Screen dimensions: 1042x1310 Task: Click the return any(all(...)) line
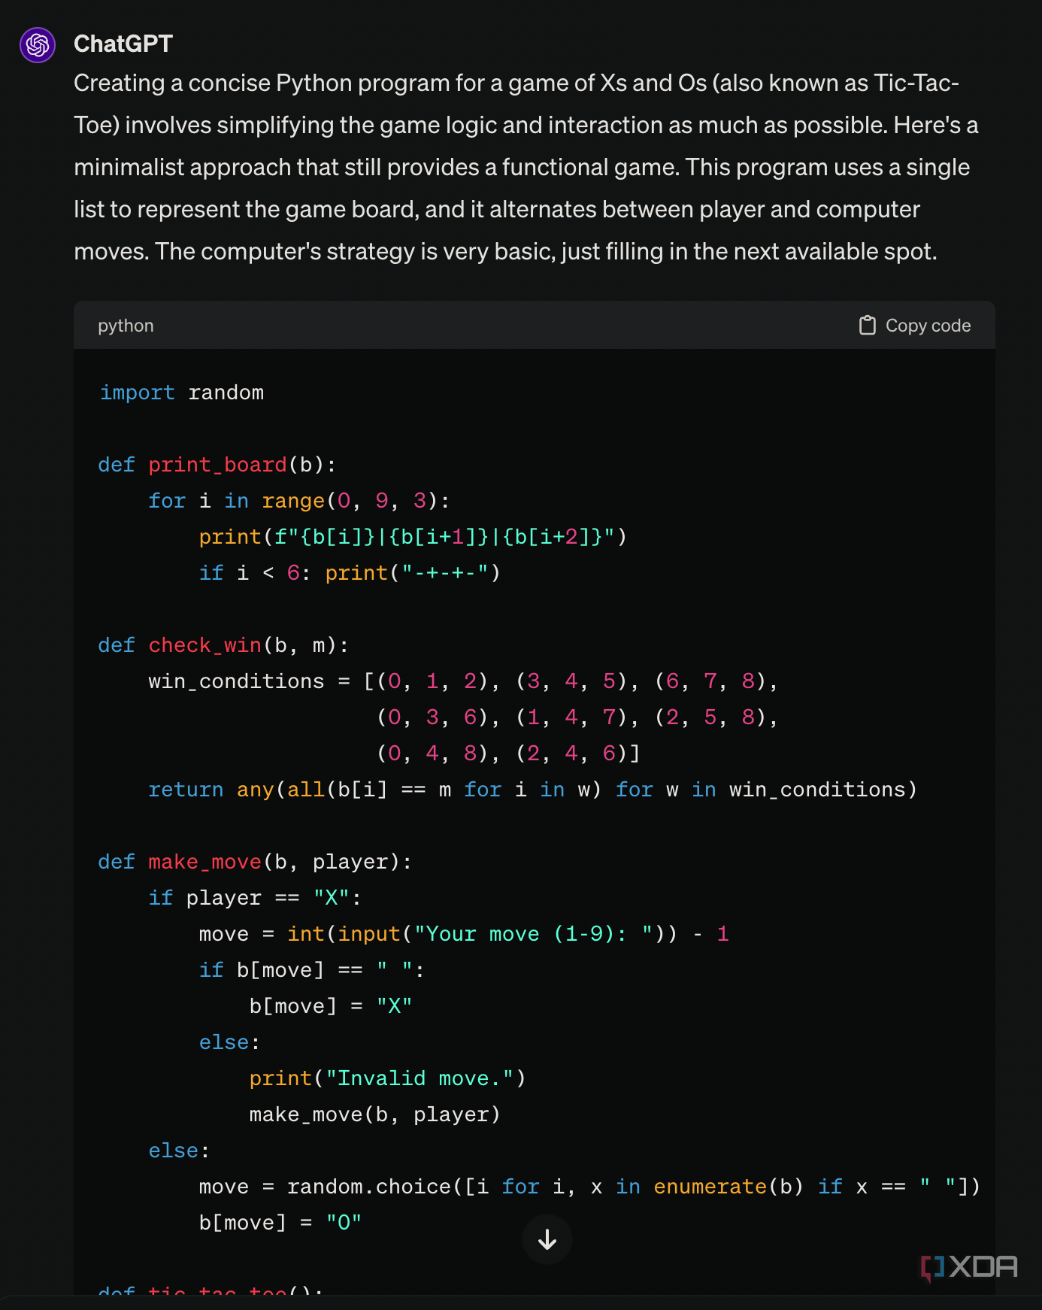[532, 790]
